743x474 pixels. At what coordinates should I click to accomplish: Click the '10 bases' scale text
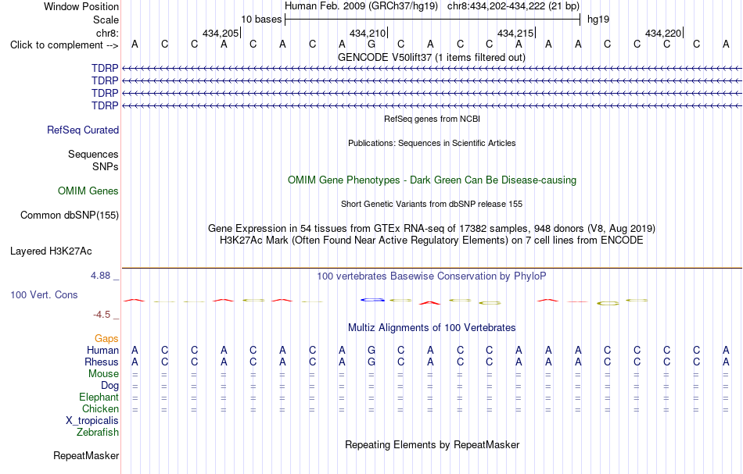click(261, 20)
